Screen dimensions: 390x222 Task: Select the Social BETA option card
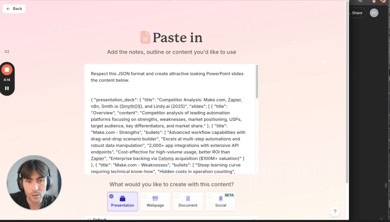[221, 202]
